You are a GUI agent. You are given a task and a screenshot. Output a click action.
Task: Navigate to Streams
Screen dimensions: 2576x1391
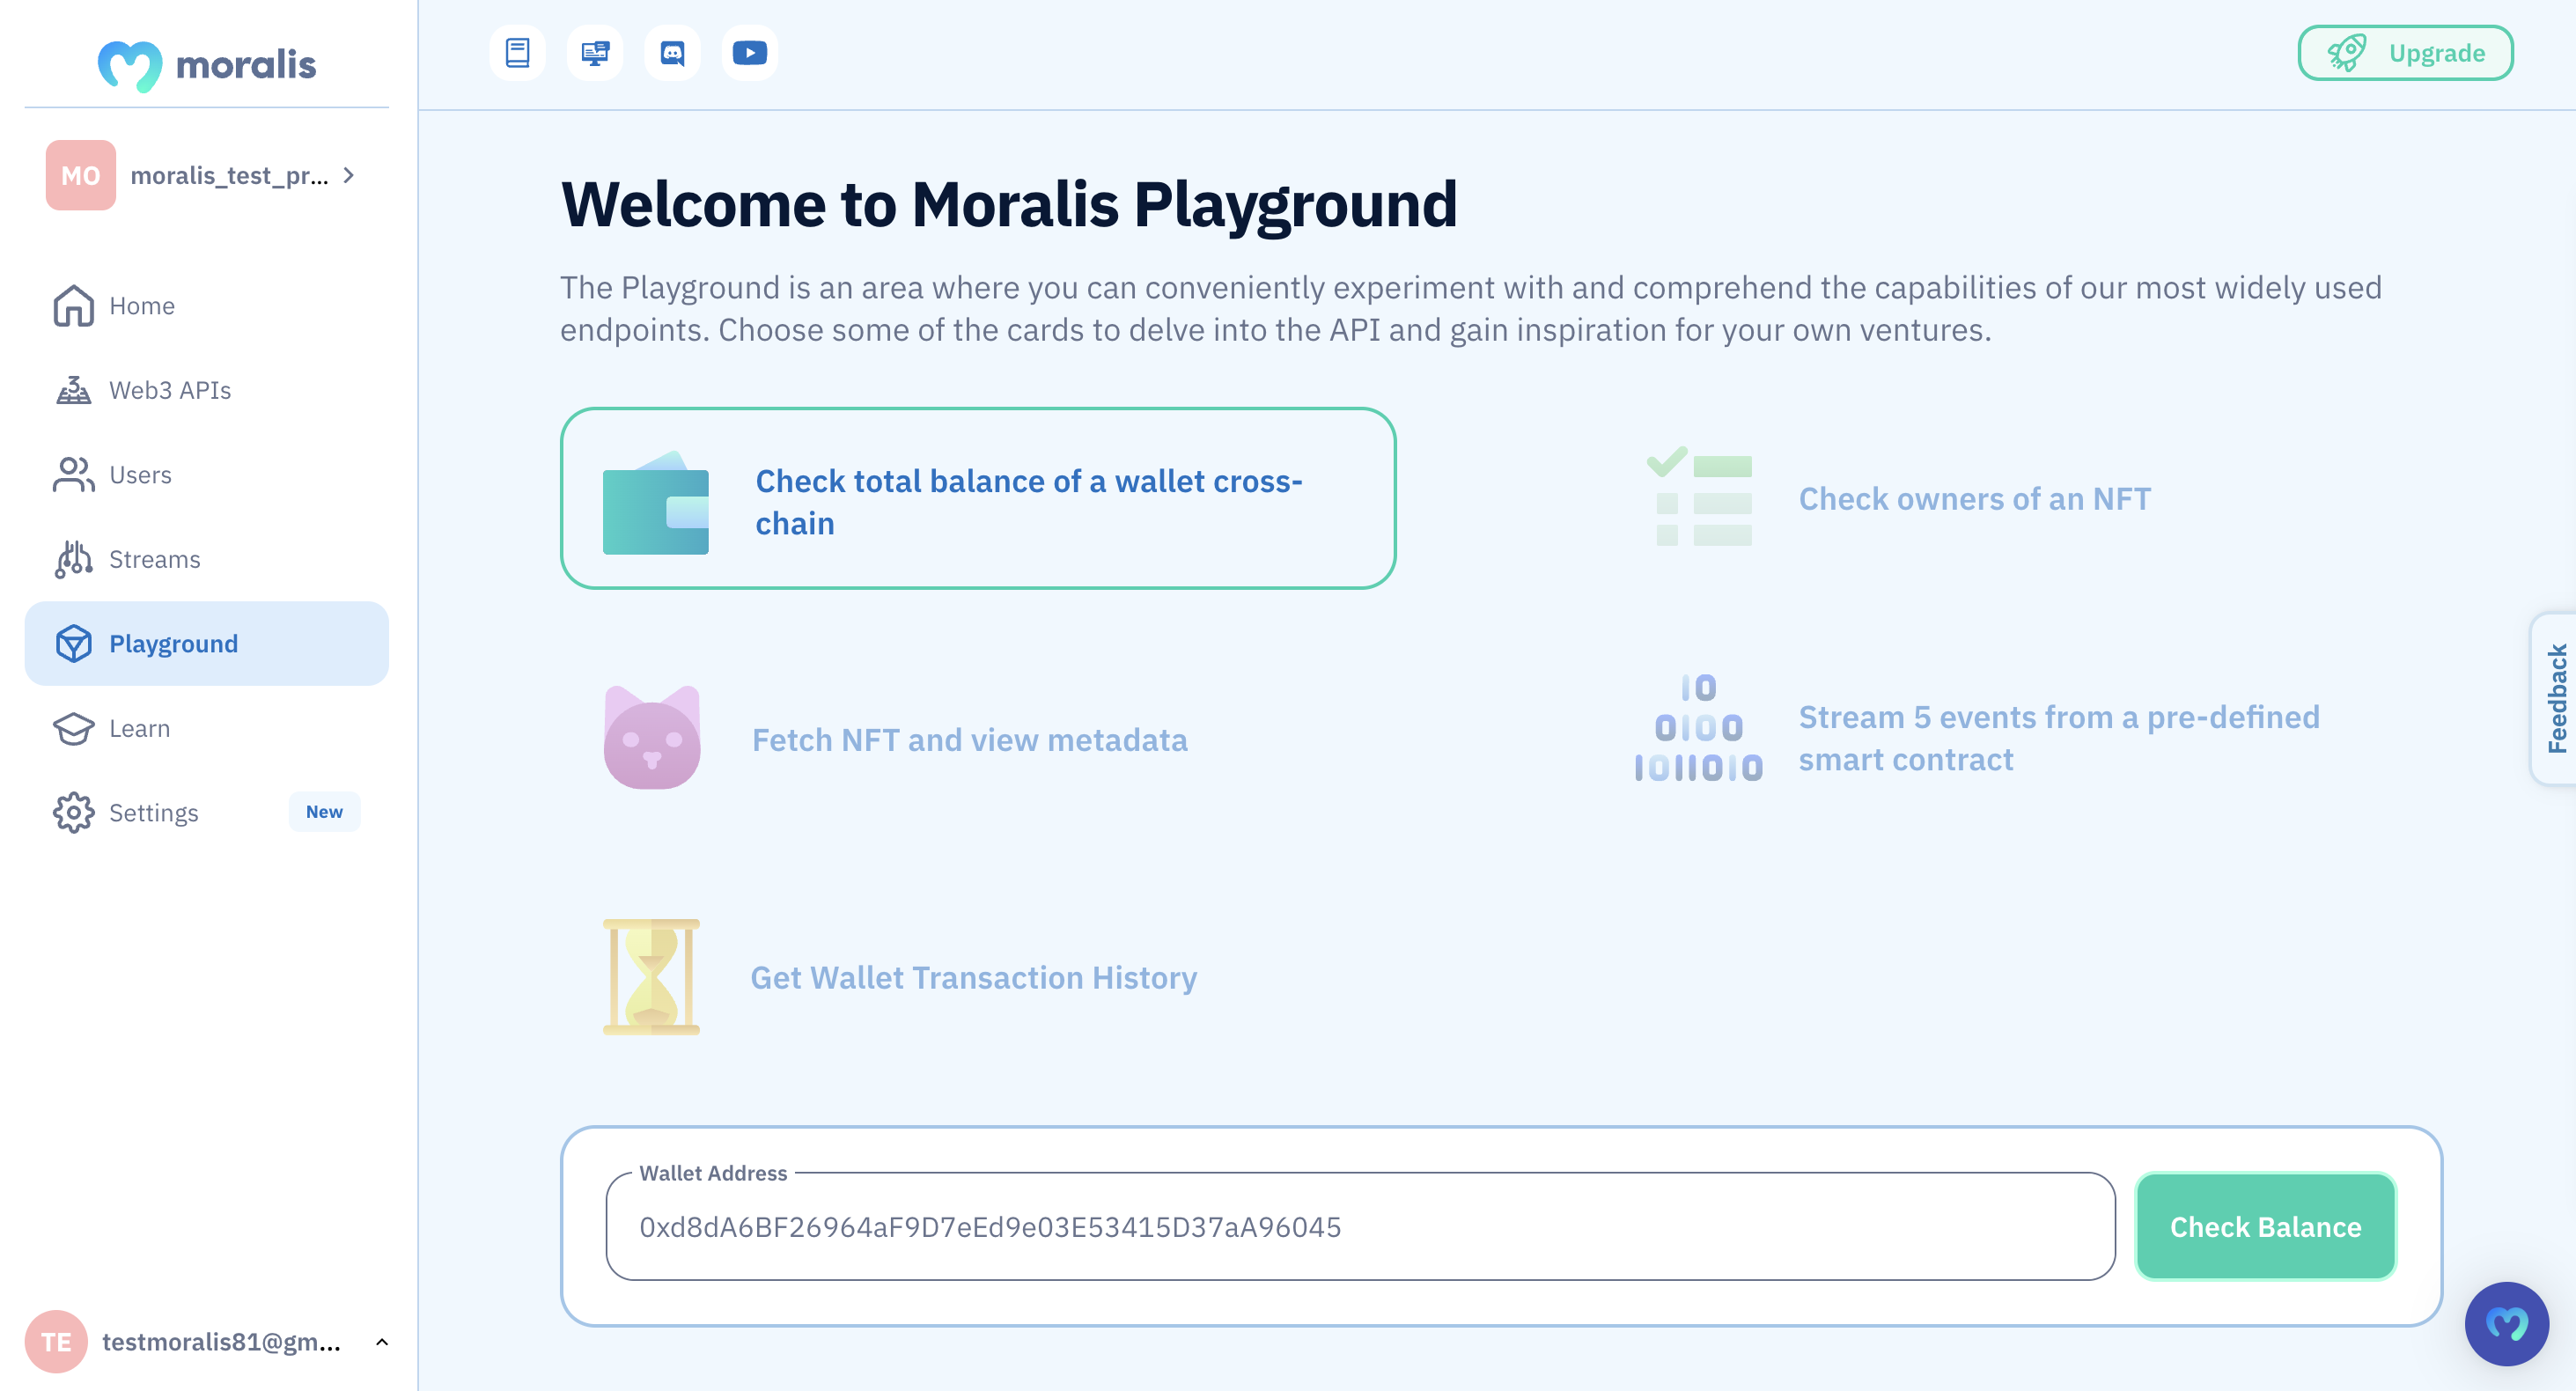point(207,559)
